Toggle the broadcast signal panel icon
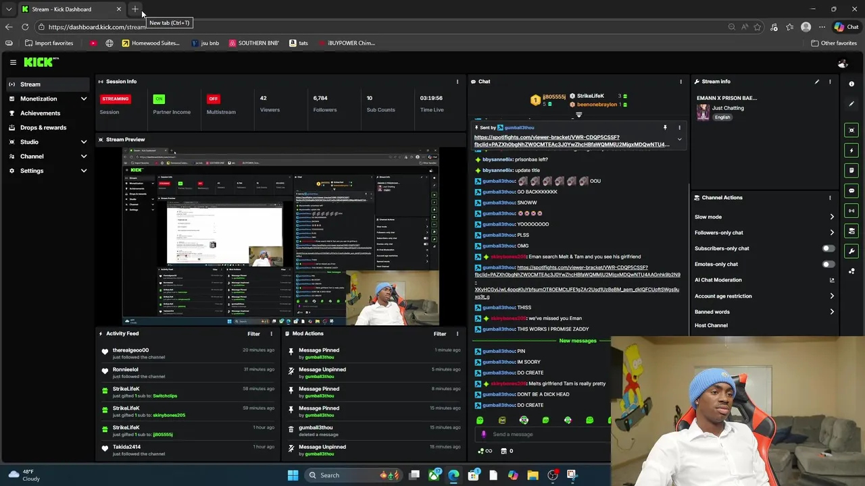Viewport: 865px width, 486px height. [x=851, y=211]
